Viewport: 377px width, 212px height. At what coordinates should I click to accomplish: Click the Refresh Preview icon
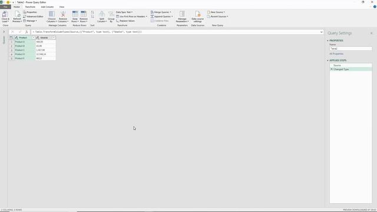tap(17, 14)
